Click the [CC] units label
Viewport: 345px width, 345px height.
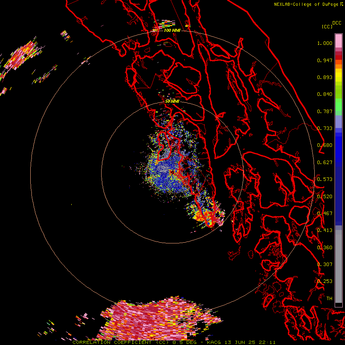click(x=327, y=26)
